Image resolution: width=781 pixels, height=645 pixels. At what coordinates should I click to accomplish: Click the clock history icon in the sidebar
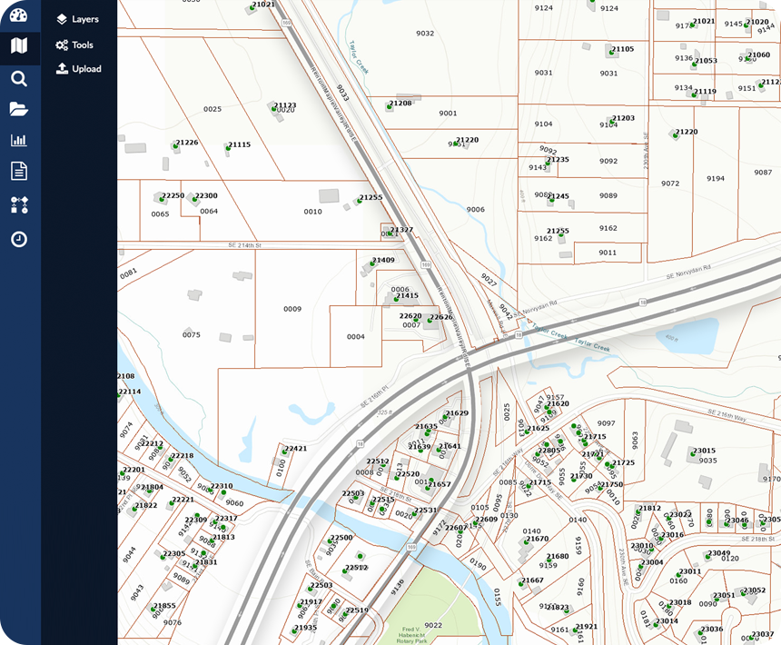point(19,239)
